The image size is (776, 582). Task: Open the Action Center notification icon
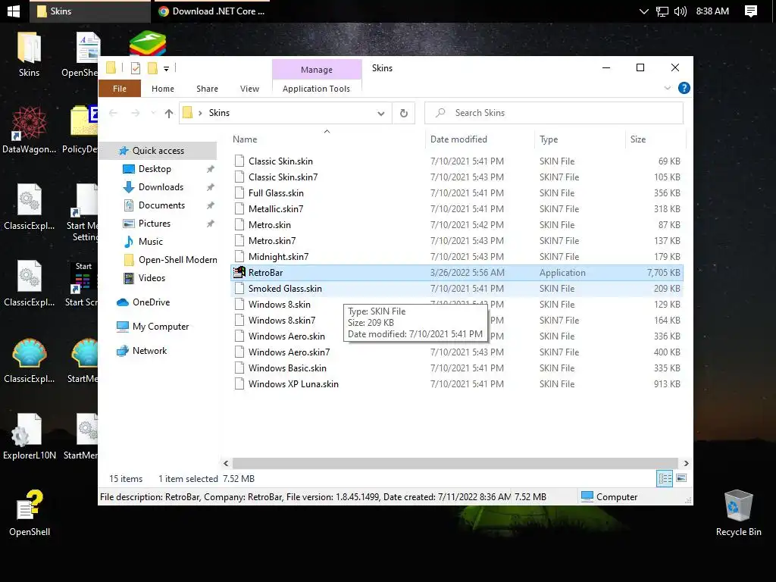(x=751, y=11)
